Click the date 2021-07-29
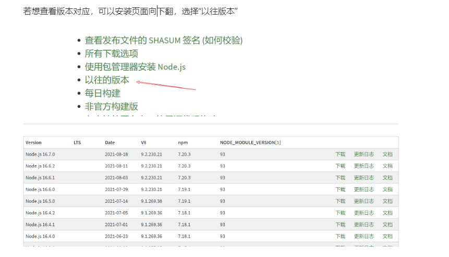This screenshot has width=449, height=257. [116, 189]
